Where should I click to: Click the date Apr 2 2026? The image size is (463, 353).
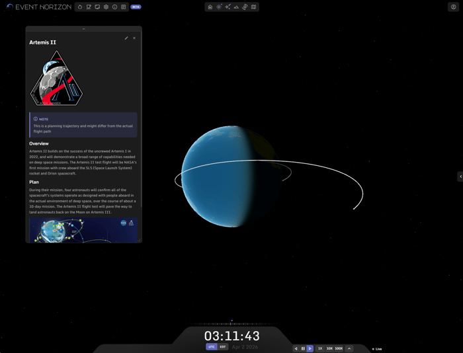click(x=245, y=347)
